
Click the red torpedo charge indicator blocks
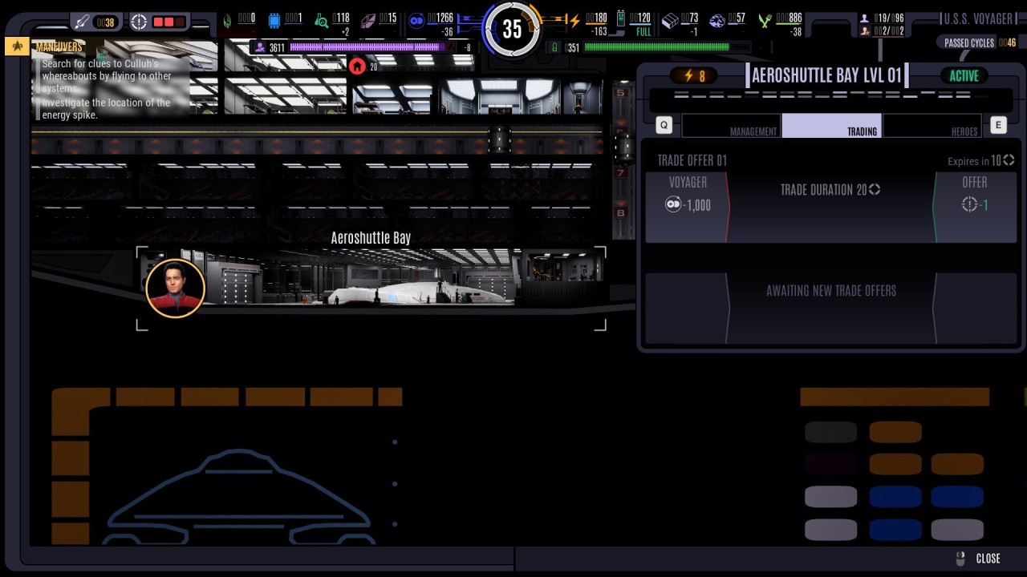pyautogui.click(x=168, y=22)
